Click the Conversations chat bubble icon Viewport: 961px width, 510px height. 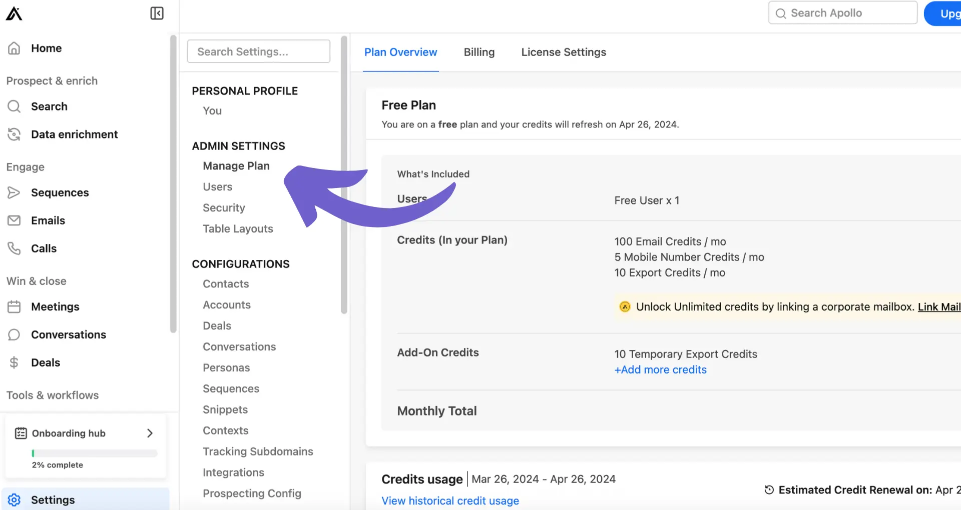(x=14, y=334)
